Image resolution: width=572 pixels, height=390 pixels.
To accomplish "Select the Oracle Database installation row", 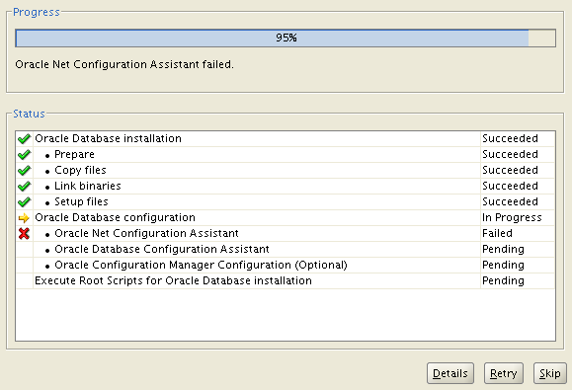I will (286, 139).
